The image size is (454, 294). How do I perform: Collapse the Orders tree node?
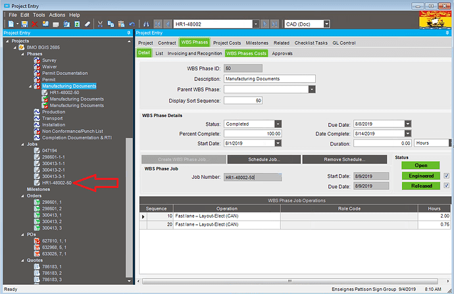tap(22, 196)
